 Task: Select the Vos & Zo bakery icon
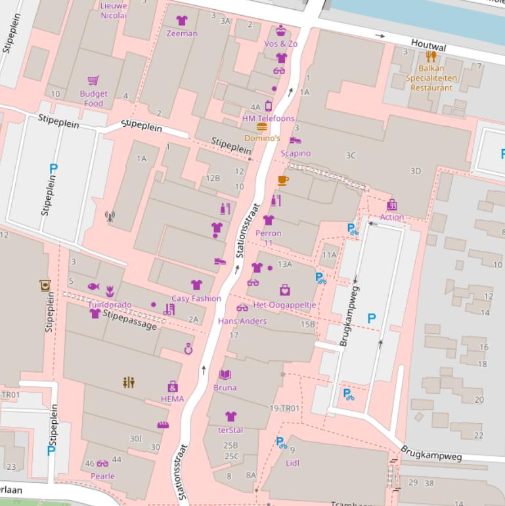281,31
